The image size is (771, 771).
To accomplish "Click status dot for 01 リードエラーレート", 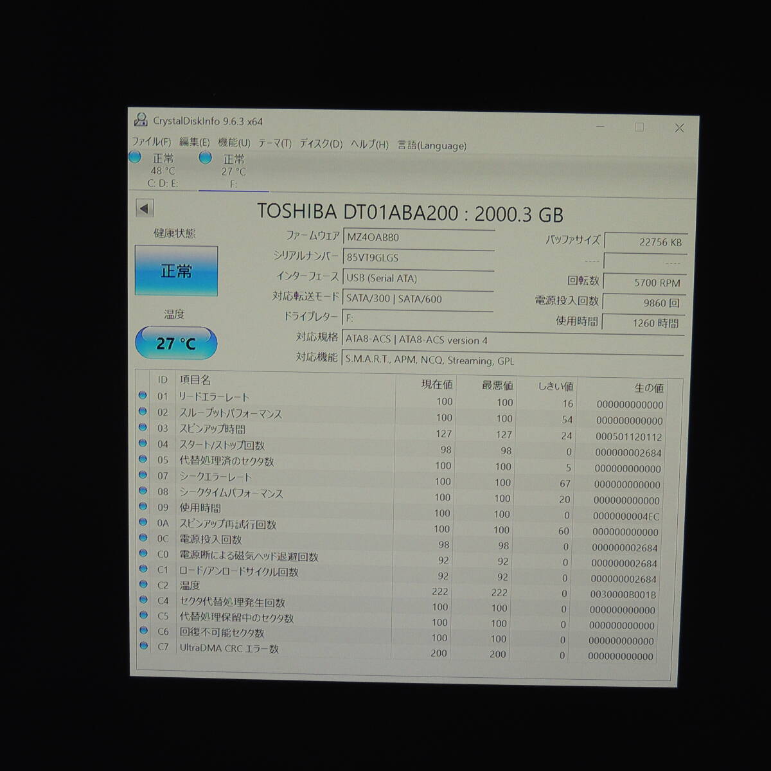I will tap(143, 395).
